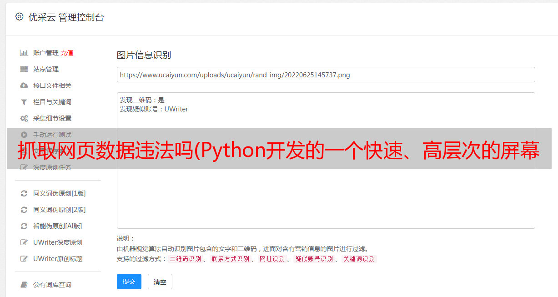
Task: Select 同义词伪原创[2版] in sidebar
Action: coord(59,210)
